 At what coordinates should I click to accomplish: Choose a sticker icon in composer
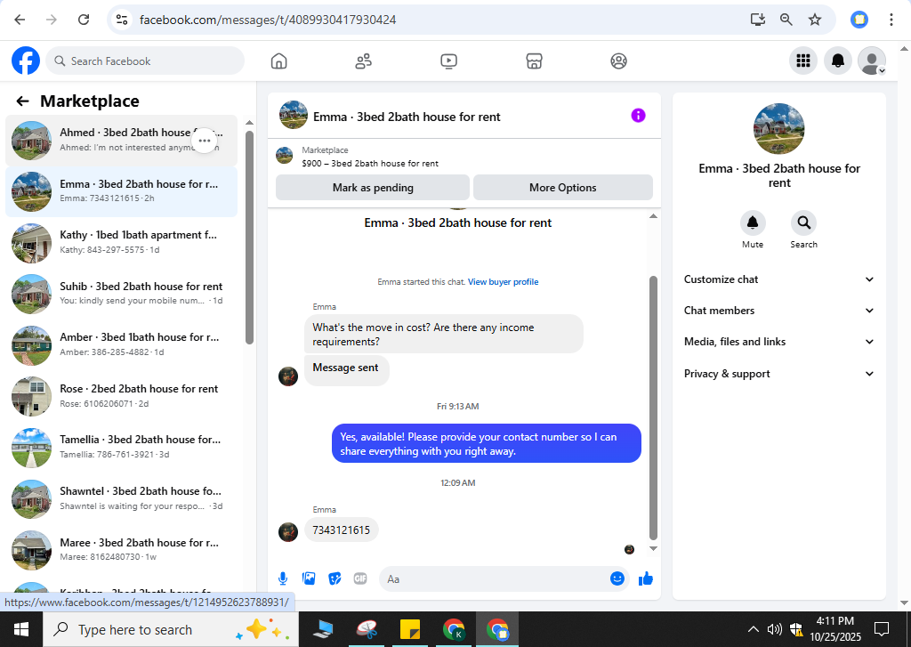click(335, 578)
